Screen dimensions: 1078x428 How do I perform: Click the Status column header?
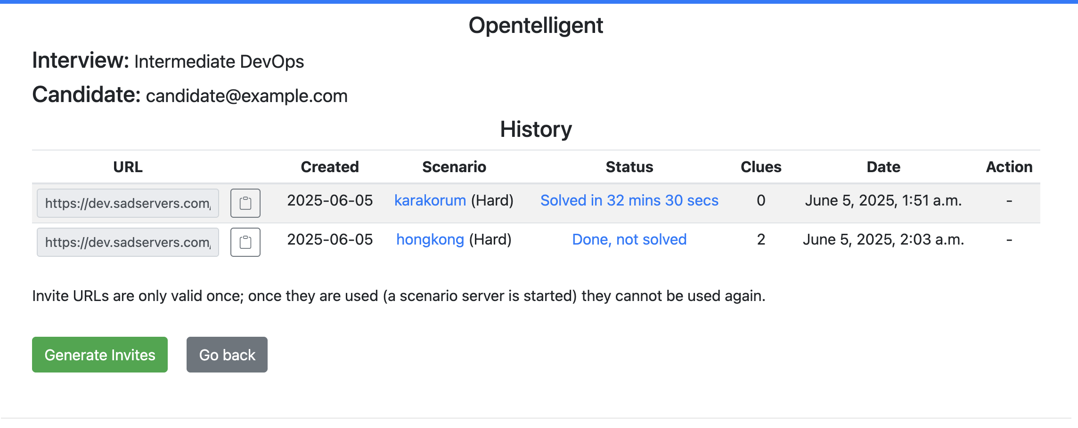click(629, 167)
